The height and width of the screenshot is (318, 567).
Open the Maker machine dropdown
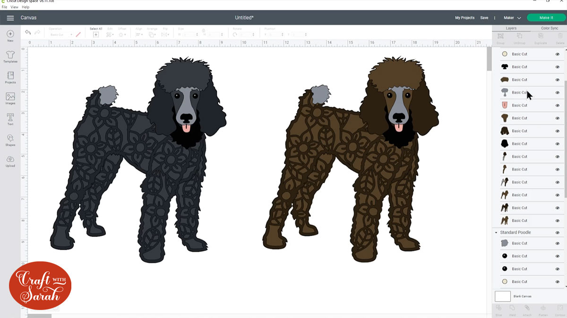point(512,18)
